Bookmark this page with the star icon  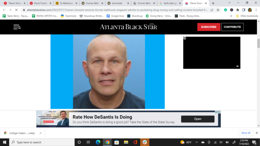[x=218, y=10]
